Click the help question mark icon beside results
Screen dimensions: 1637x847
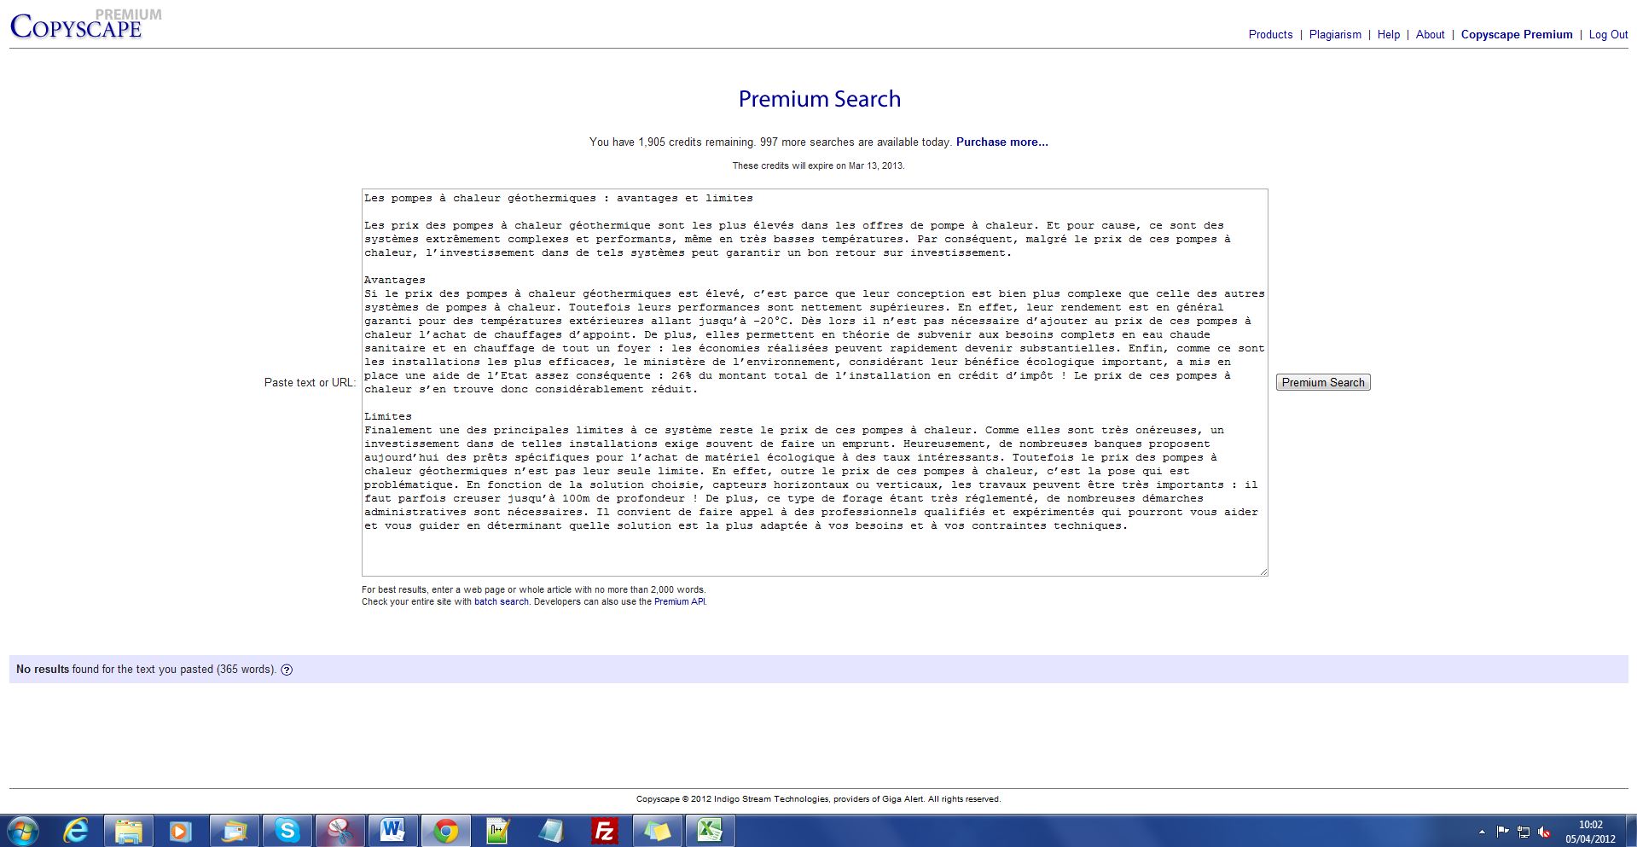(287, 670)
